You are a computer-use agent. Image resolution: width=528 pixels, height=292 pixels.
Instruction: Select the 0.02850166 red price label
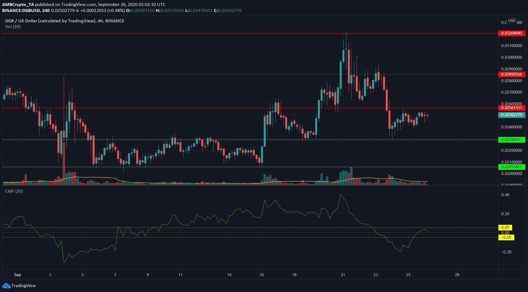(512, 74)
